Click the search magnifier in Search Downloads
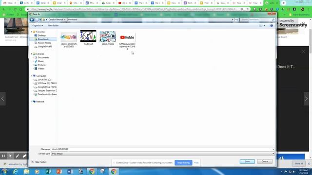This screenshot has height=175, width=312. [x=273, y=19]
